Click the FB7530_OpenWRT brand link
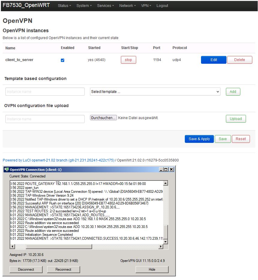The width and height of the screenshot is (258, 280). [x=26, y=5]
